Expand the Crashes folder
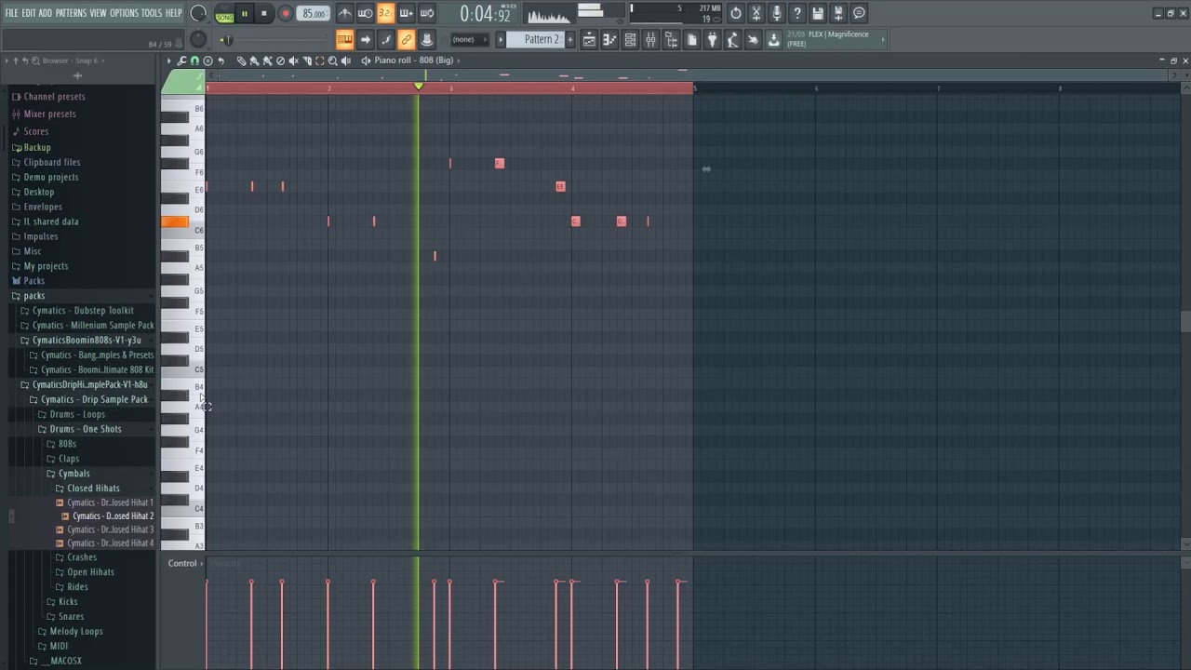This screenshot has width=1191, height=670. pos(81,557)
